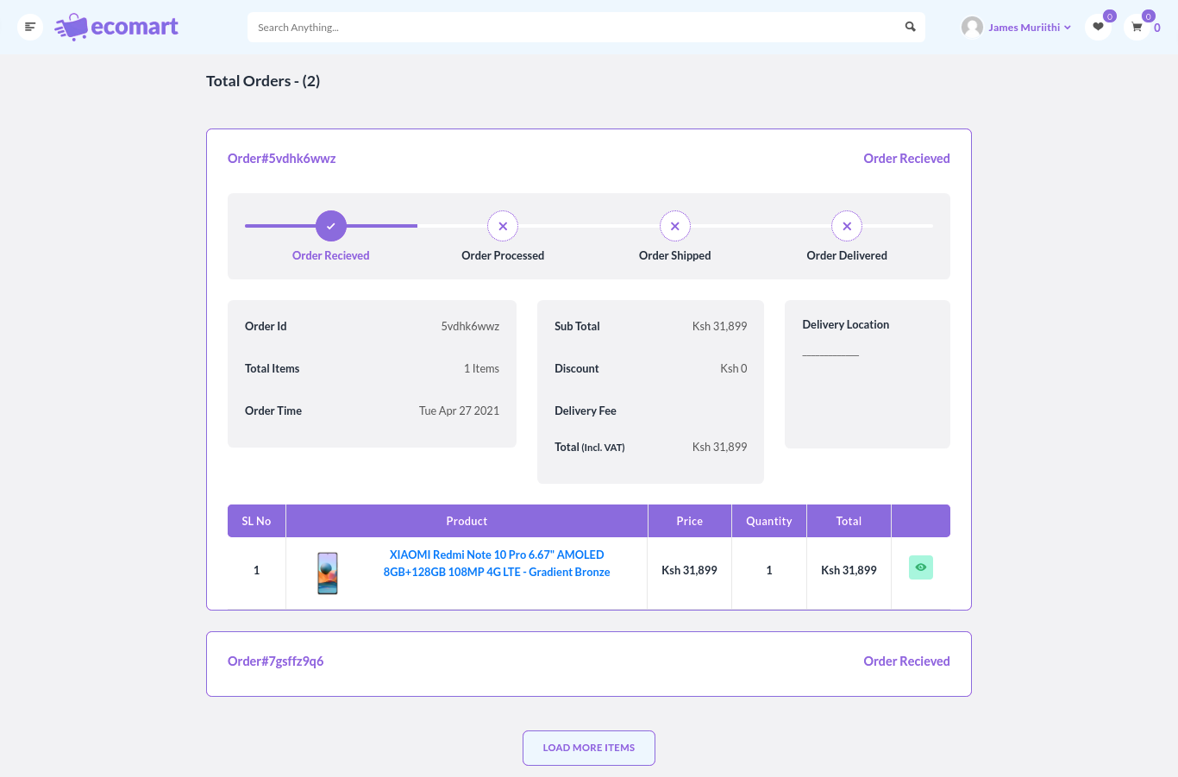Image resolution: width=1178 pixels, height=777 pixels.
Task: Click the Order Delivered step label
Action: [847, 255]
